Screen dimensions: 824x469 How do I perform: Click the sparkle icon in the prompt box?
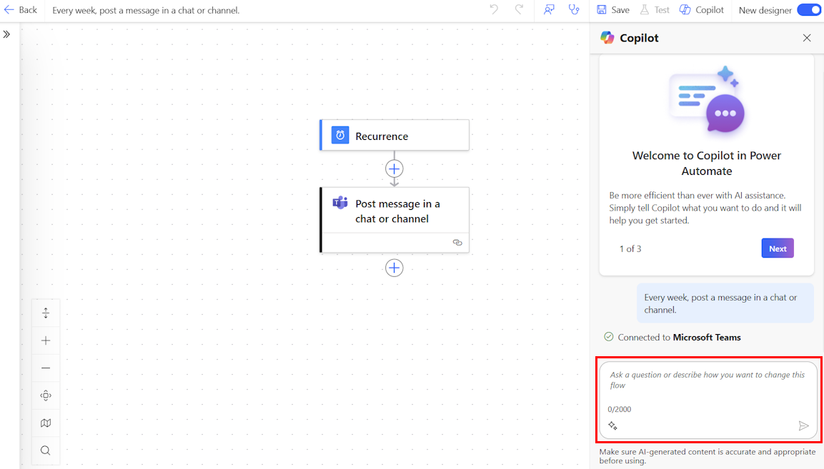(x=613, y=425)
